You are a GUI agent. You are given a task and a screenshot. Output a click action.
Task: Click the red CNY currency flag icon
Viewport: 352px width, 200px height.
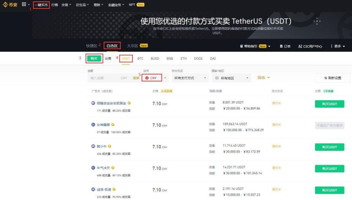point(147,78)
